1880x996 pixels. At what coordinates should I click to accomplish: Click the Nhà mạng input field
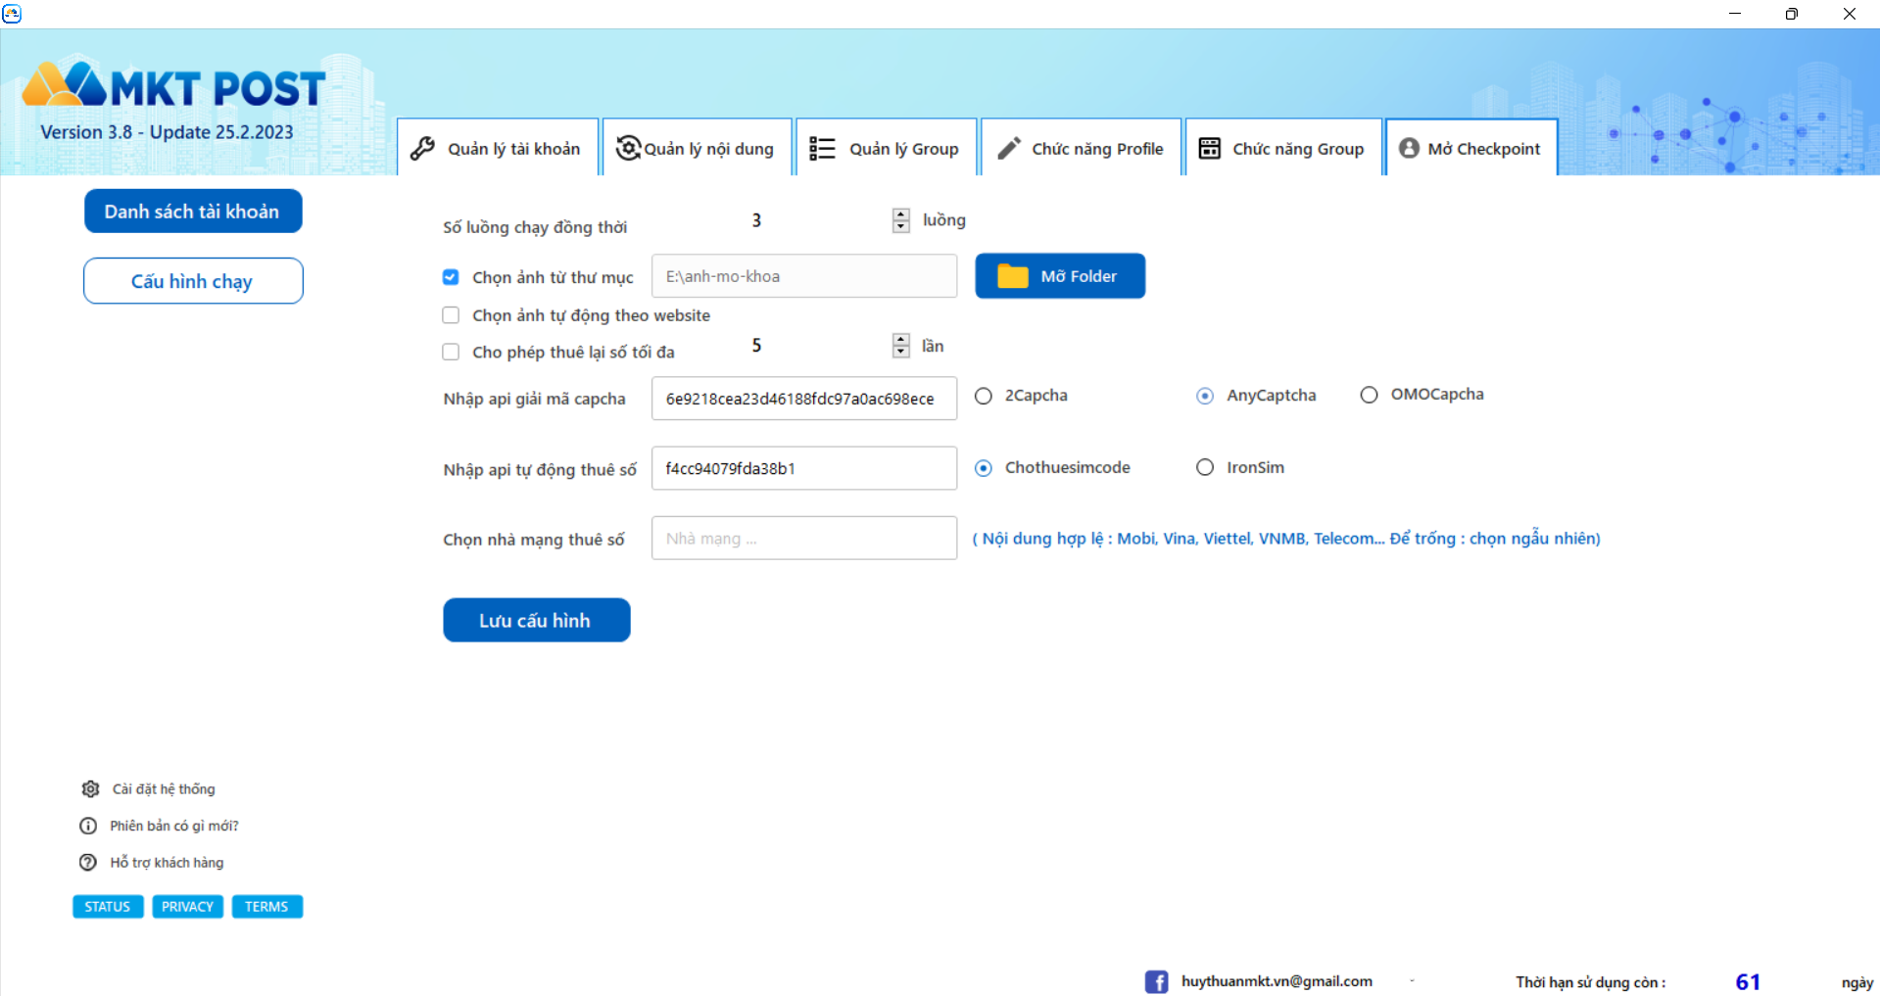pyautogui.click(x=803, y=539)
